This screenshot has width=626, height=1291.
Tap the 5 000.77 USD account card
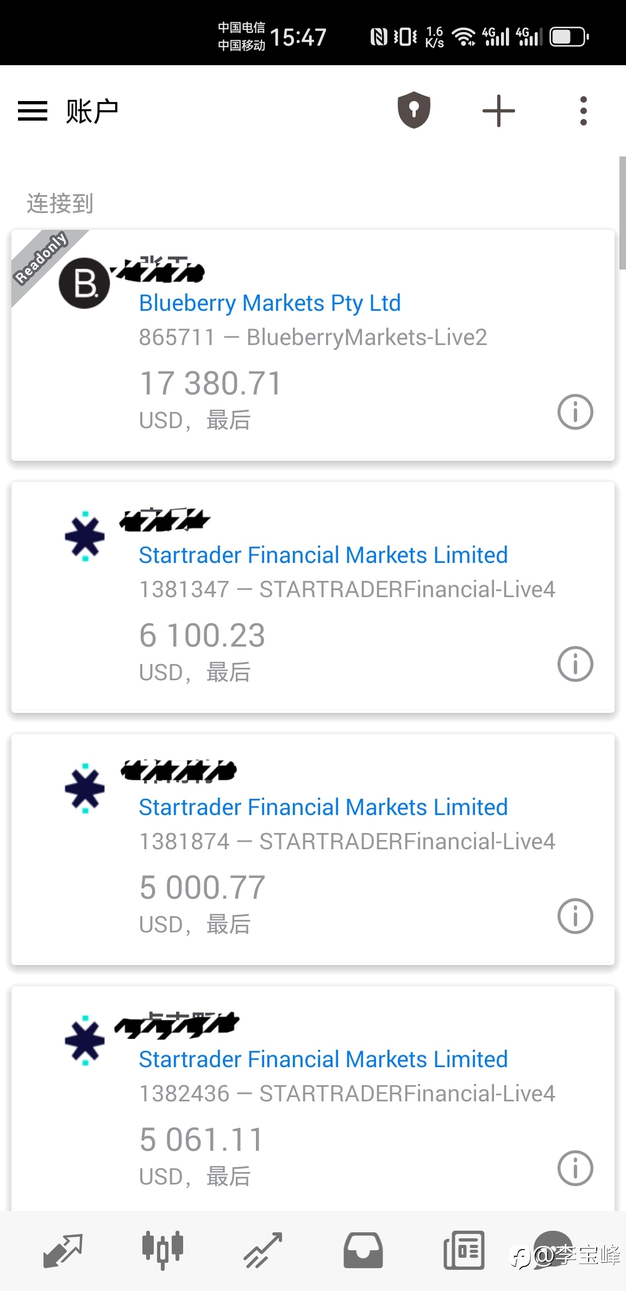point(313,850)
